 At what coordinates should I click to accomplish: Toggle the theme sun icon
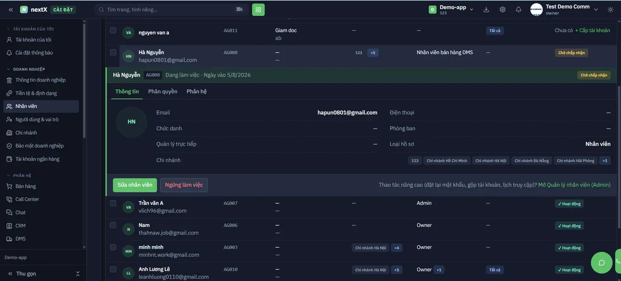(610, 10)
